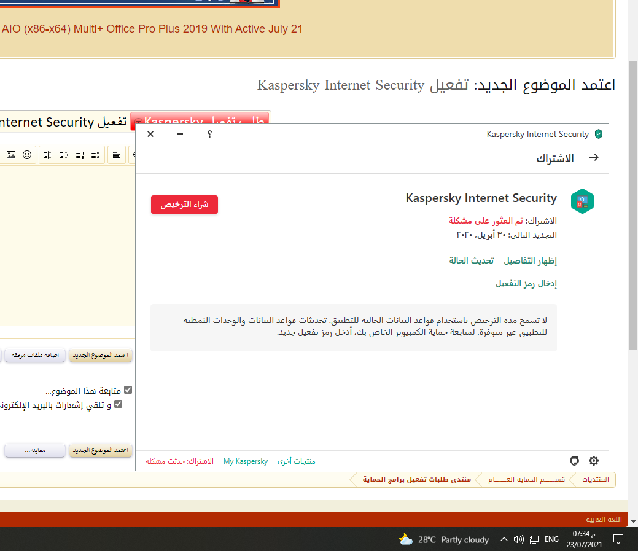Click إظهار التفاصيل show details link
Viewport: 638px width, 551px height.
[530, 261]
